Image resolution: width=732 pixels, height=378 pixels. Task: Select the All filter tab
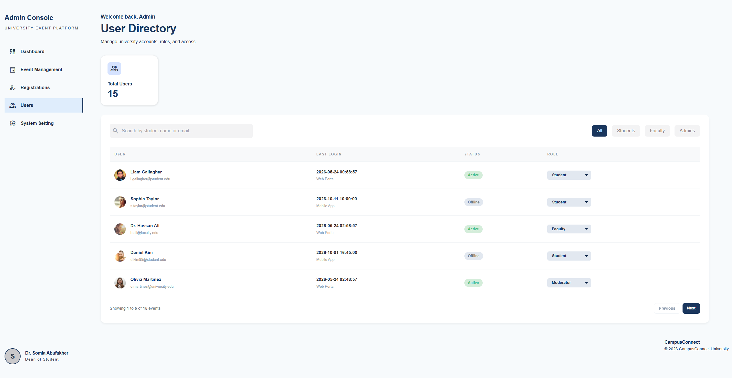coord(600,131)
